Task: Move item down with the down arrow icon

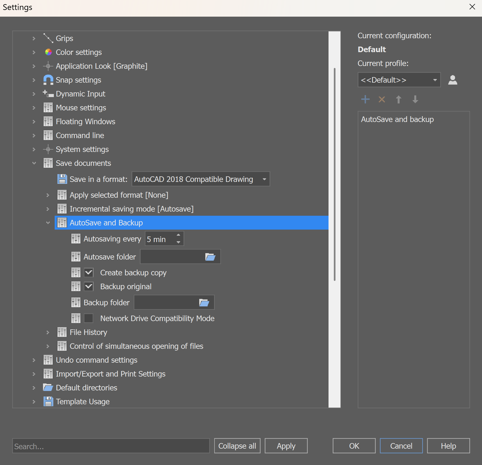Action: (x=415, y=99)
